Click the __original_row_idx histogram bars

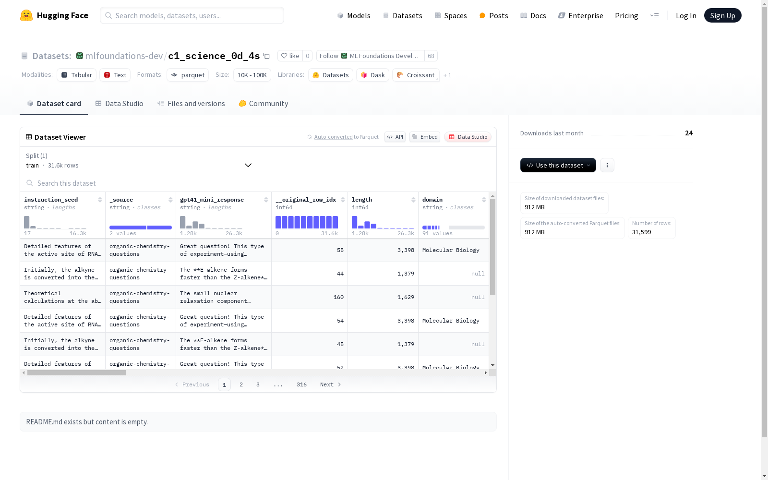click(307, 222)
